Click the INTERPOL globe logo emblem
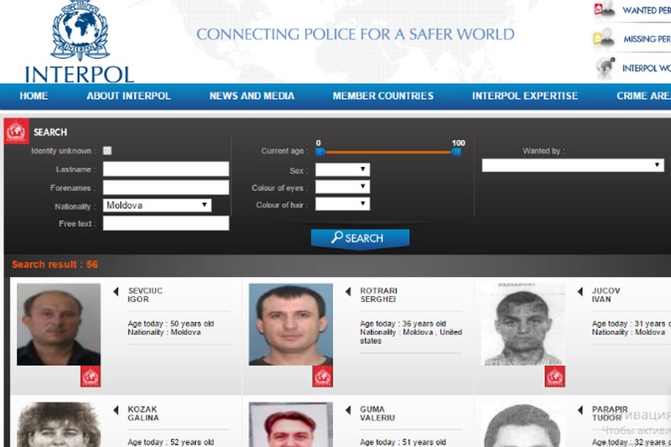 click(x=80, y=30)
